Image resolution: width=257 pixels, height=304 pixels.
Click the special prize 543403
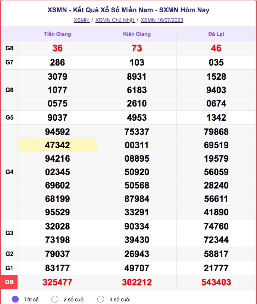(x=216, y=282)
